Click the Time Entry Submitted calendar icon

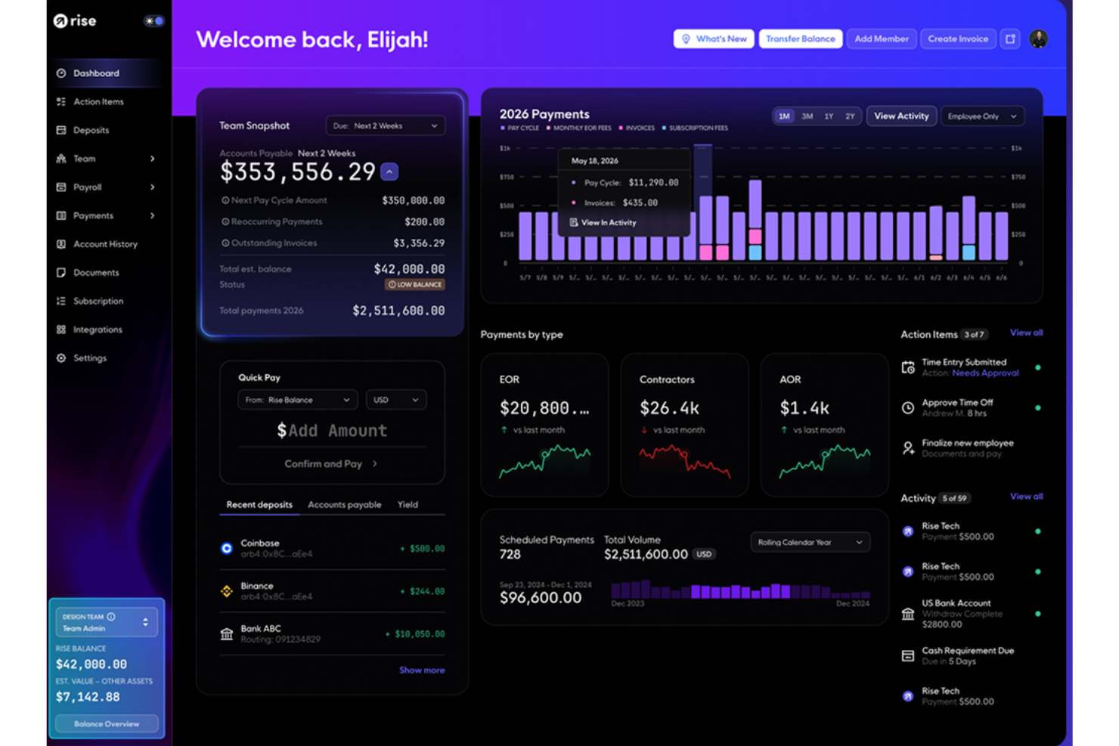(x=908, y=368)
